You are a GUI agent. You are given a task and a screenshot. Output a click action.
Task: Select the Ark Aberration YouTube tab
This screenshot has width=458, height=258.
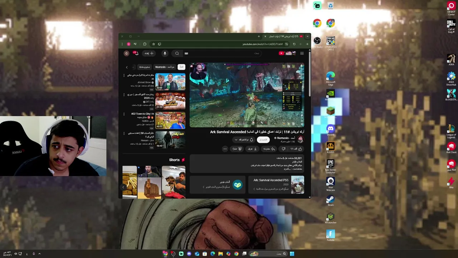(283, 36)
